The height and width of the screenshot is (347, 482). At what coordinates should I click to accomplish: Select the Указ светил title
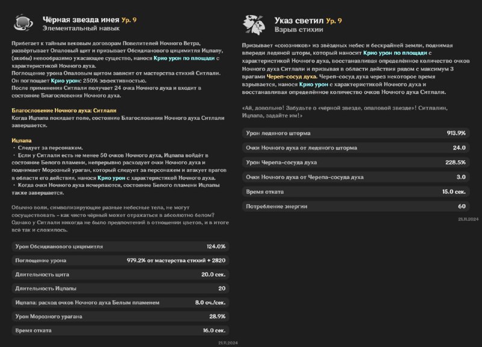pos(299,20)
